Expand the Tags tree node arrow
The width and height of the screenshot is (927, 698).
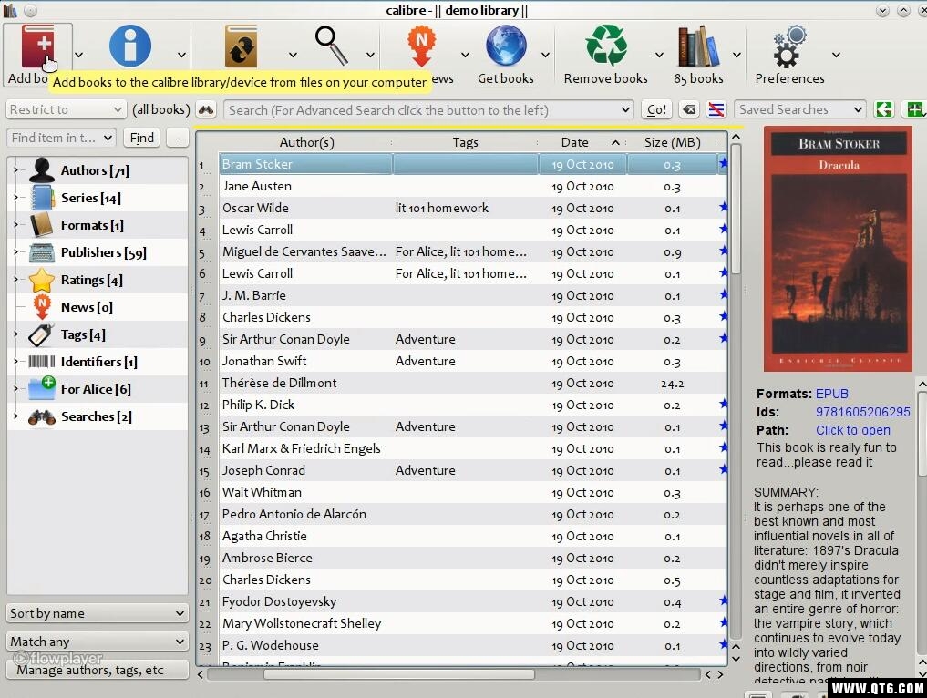(16, 334)
